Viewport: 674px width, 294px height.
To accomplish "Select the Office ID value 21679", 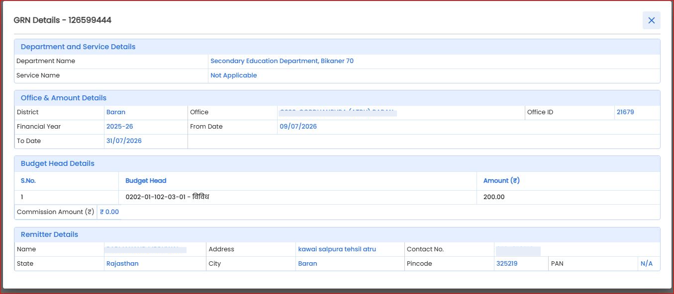I will (x=625, y=112).
